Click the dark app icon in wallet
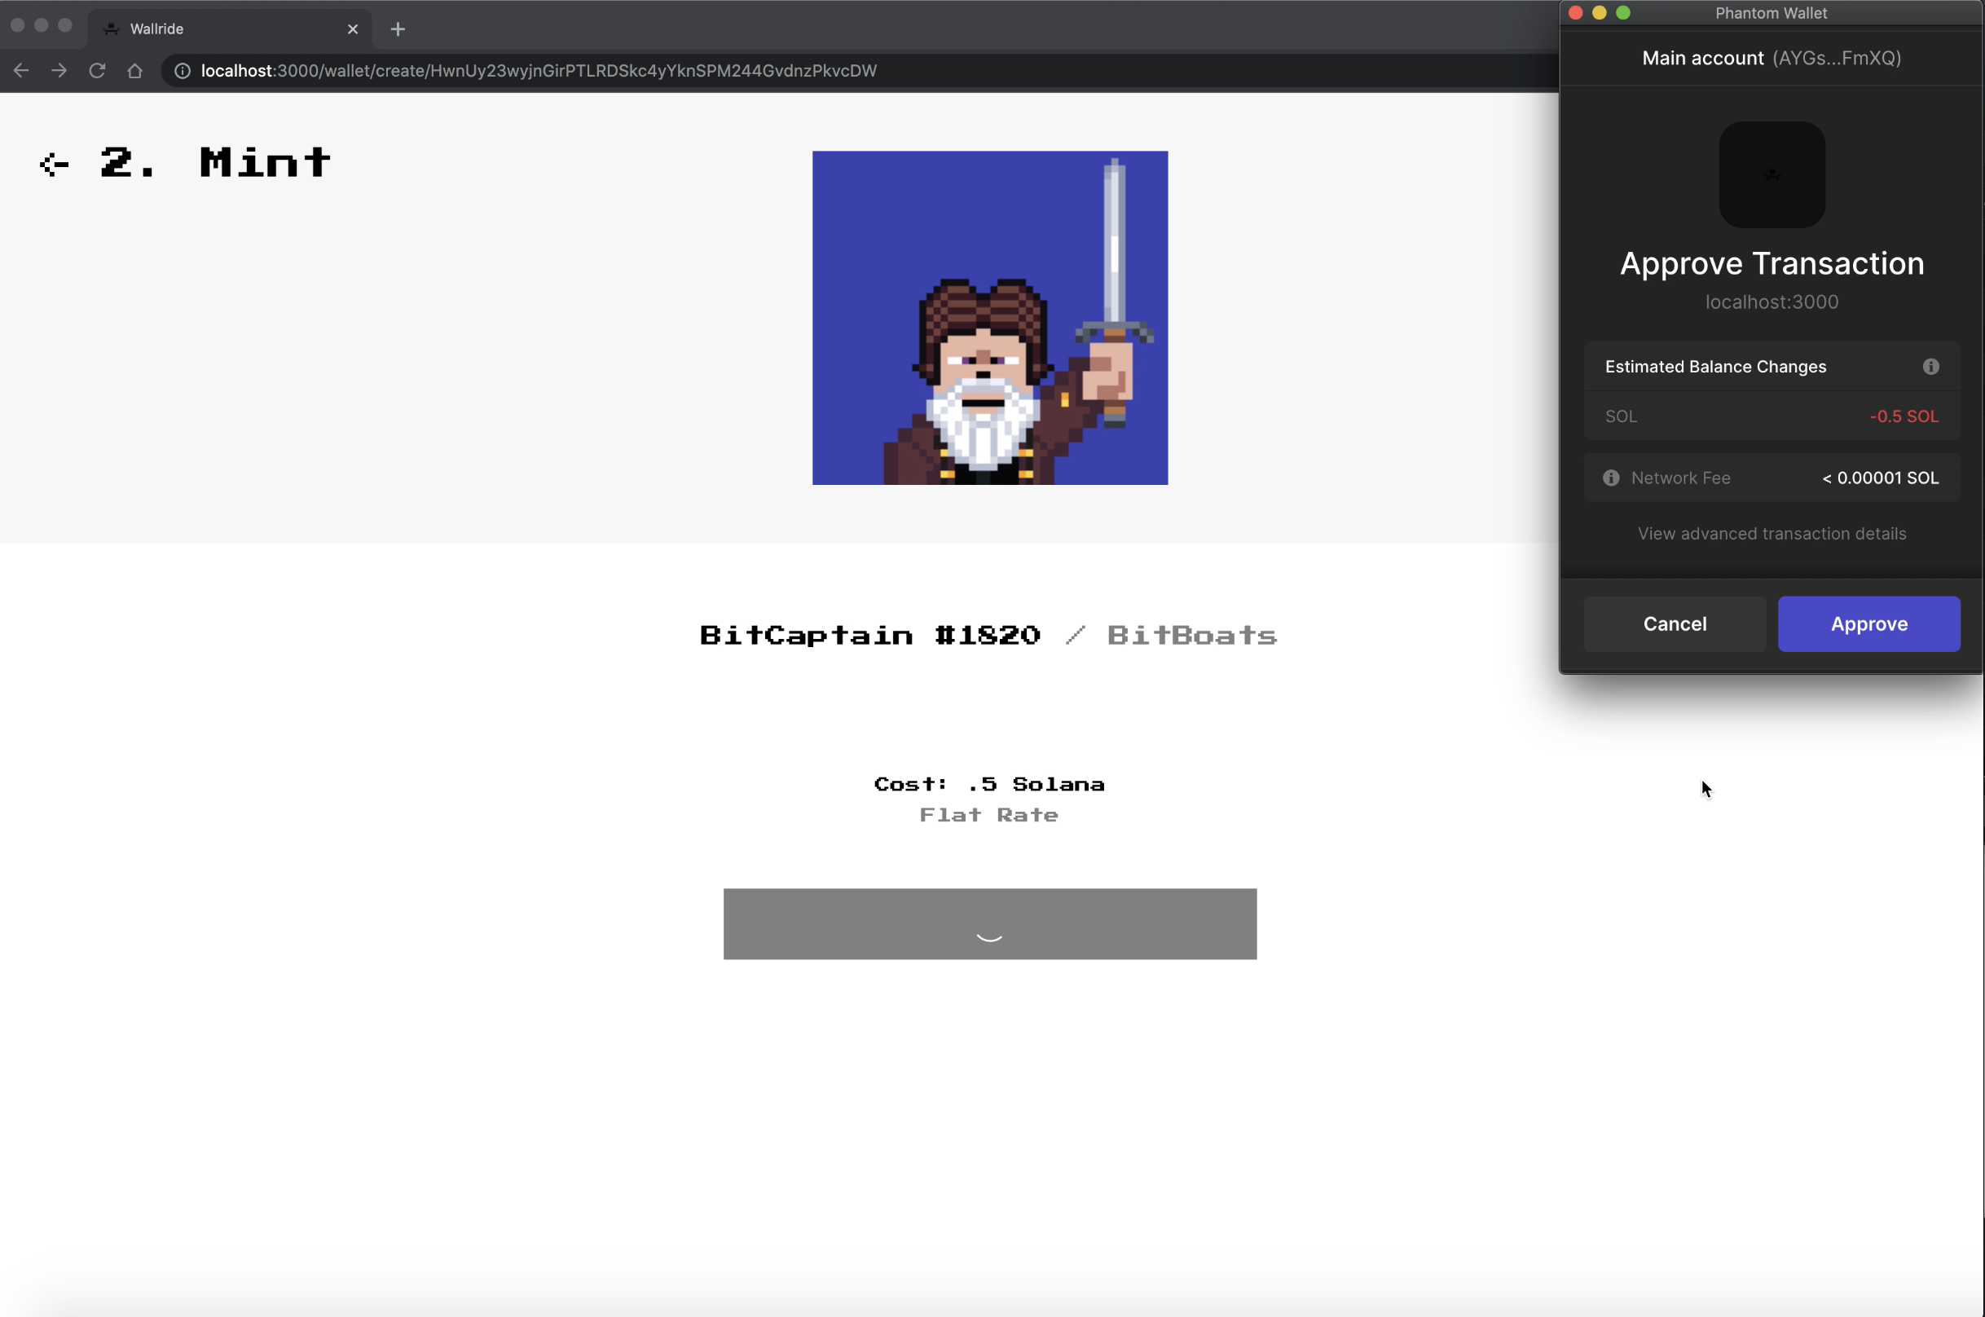This screenshot has height=1317, width=1985. [1771, 174]
